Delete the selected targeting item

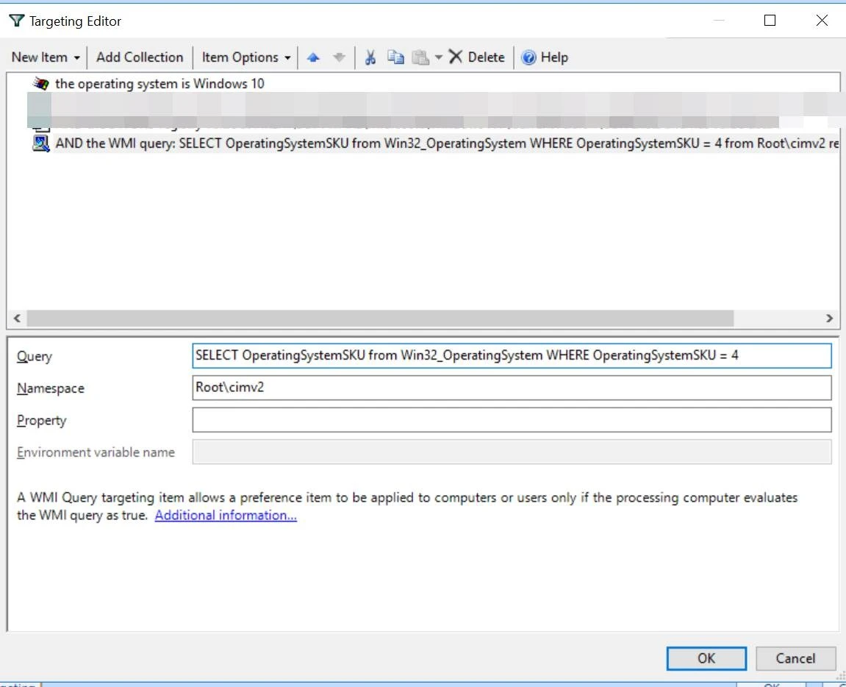tap(477, 57)
